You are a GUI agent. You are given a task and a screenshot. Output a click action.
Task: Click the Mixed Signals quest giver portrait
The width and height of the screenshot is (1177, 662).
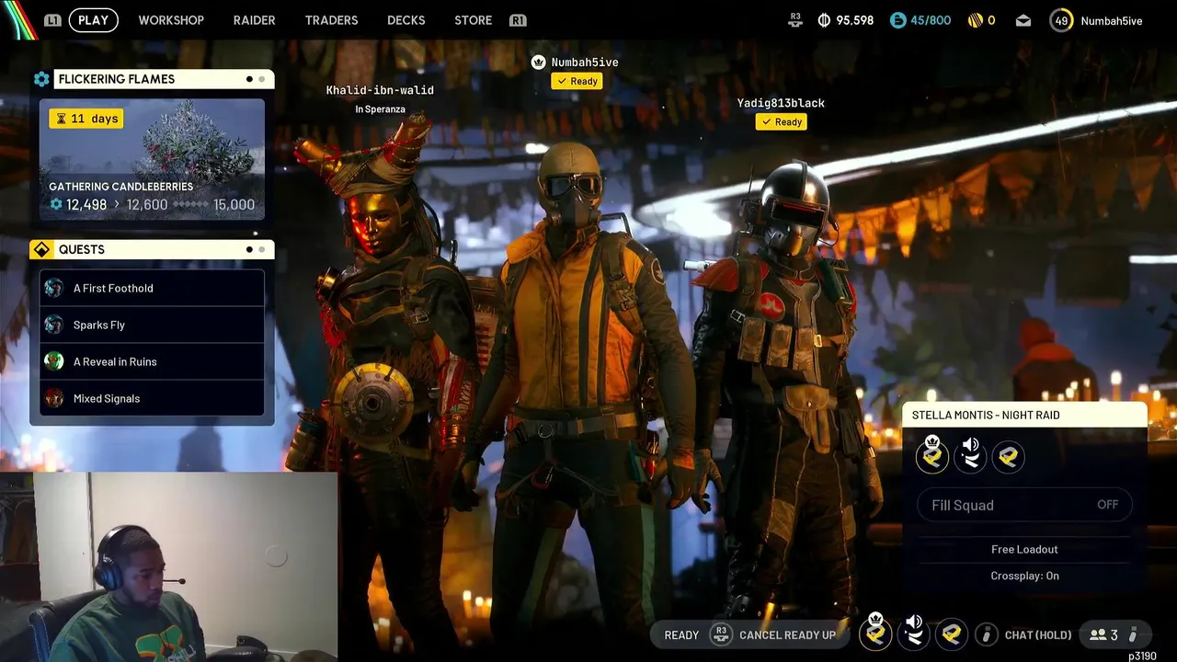54,398
